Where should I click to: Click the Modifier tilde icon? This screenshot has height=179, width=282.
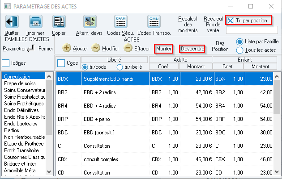(x=96, y=48)
